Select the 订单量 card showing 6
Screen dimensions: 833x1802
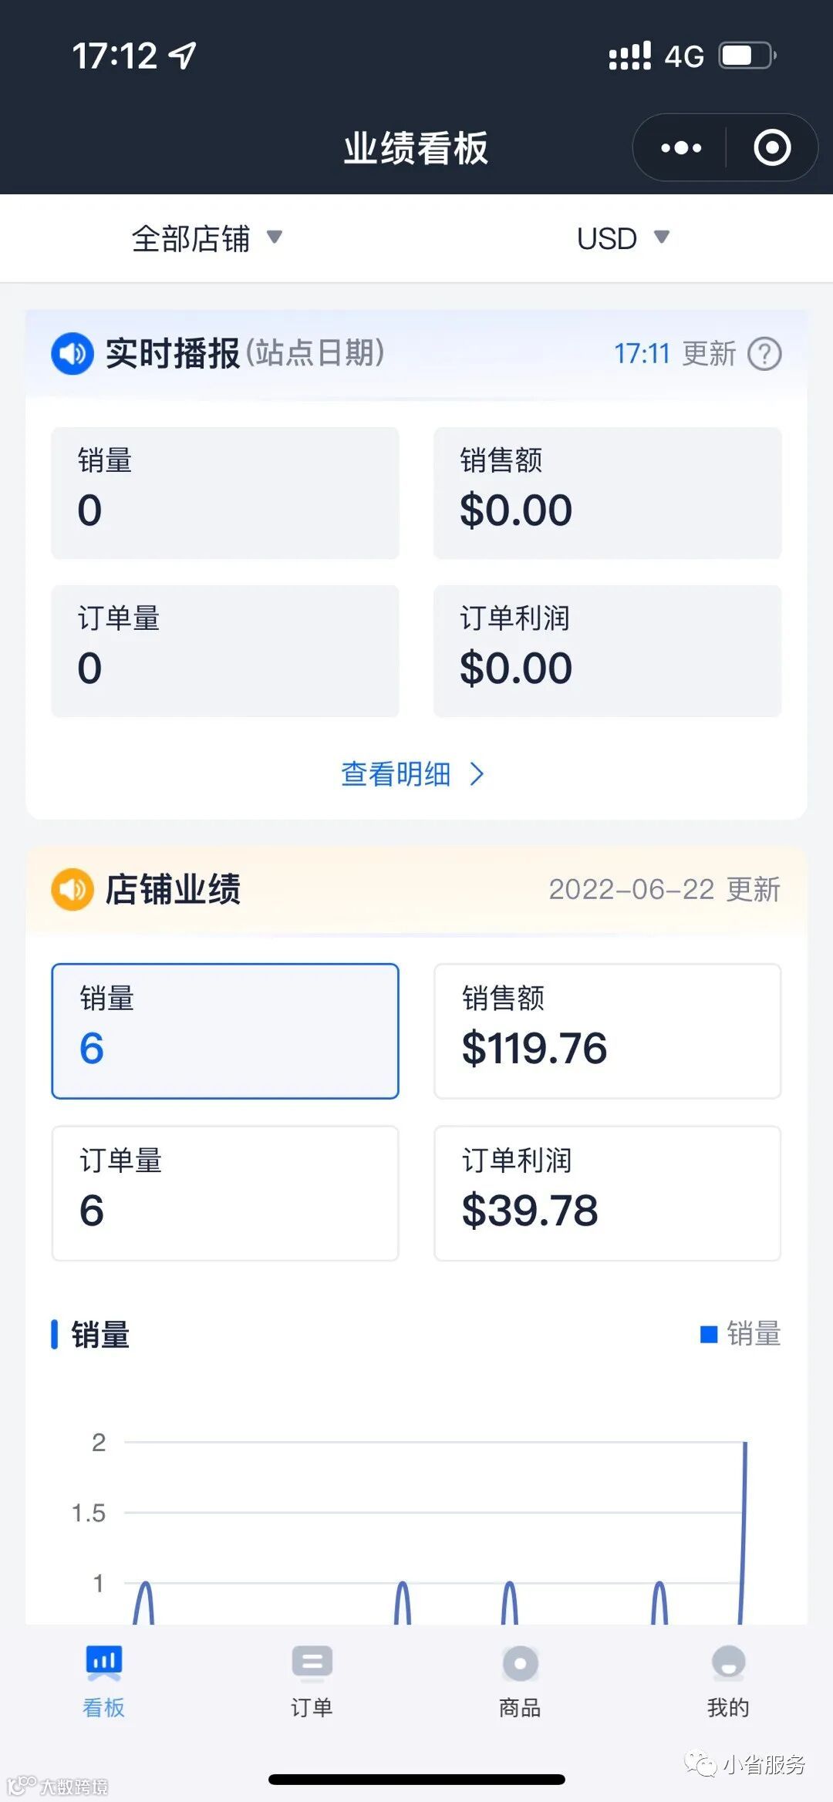click(225, 1193)
